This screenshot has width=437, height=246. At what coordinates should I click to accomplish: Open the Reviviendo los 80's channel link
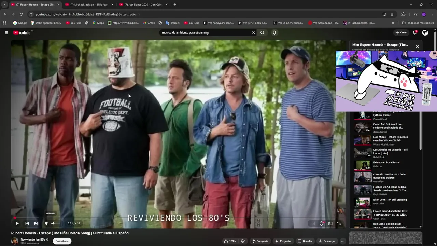pyautogui.click(x=33, y=240)
